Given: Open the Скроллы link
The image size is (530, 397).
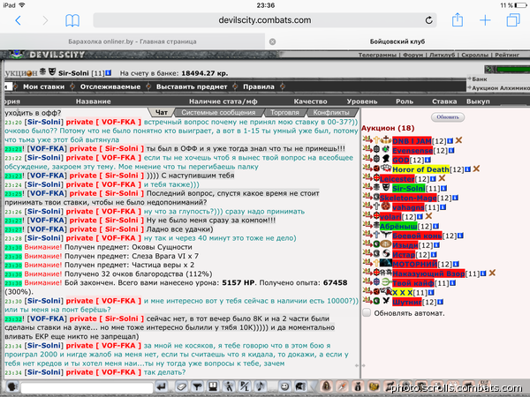Looking at the screenshot, I should [x=475, y=55].
